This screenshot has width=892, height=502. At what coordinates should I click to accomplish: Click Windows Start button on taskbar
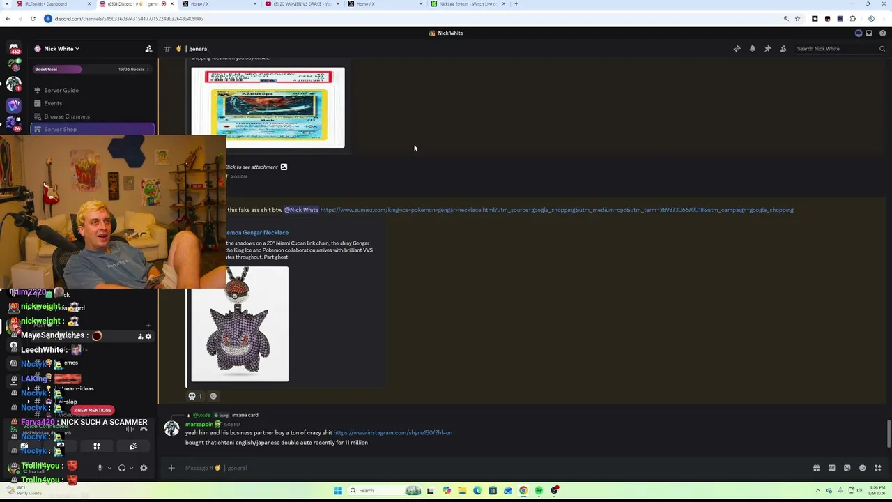338,491
